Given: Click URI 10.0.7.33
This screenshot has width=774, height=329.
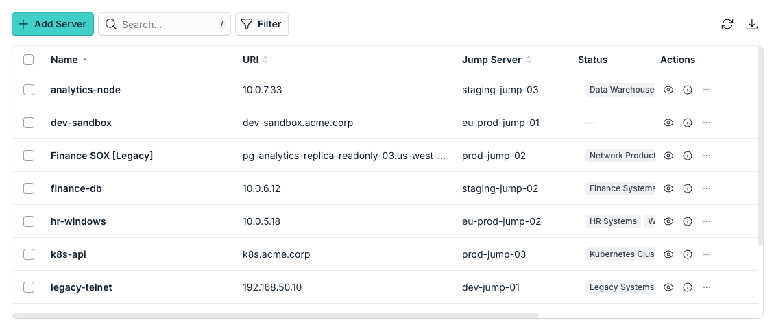Looking at the screenshot, I should [x=262, y=90].
